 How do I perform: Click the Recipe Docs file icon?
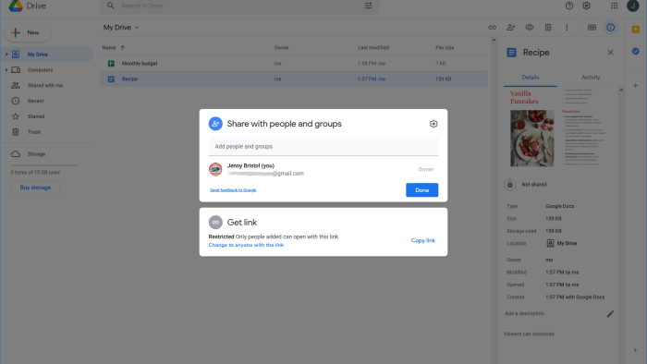[x=111, y=79]
